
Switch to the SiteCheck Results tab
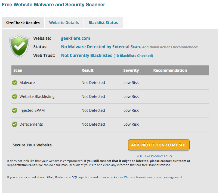(23, 23)
